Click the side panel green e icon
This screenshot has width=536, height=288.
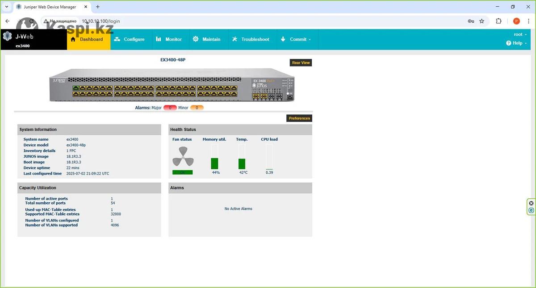click(x=531, y=210)
